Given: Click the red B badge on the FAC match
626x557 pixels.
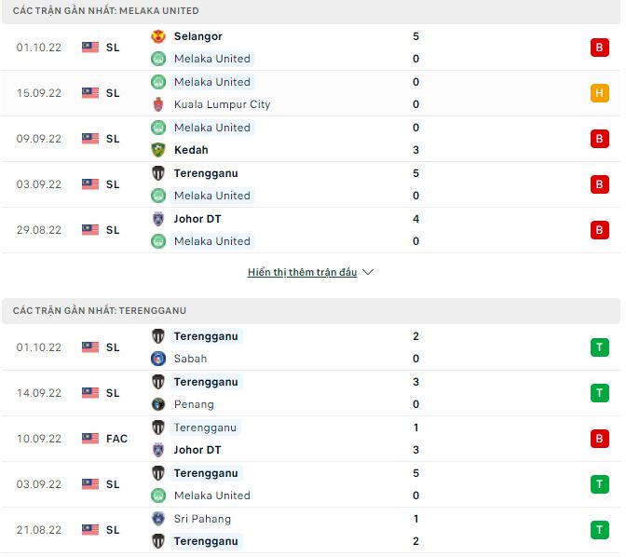Looking at the screenshot, I should [x=600, y=439].
